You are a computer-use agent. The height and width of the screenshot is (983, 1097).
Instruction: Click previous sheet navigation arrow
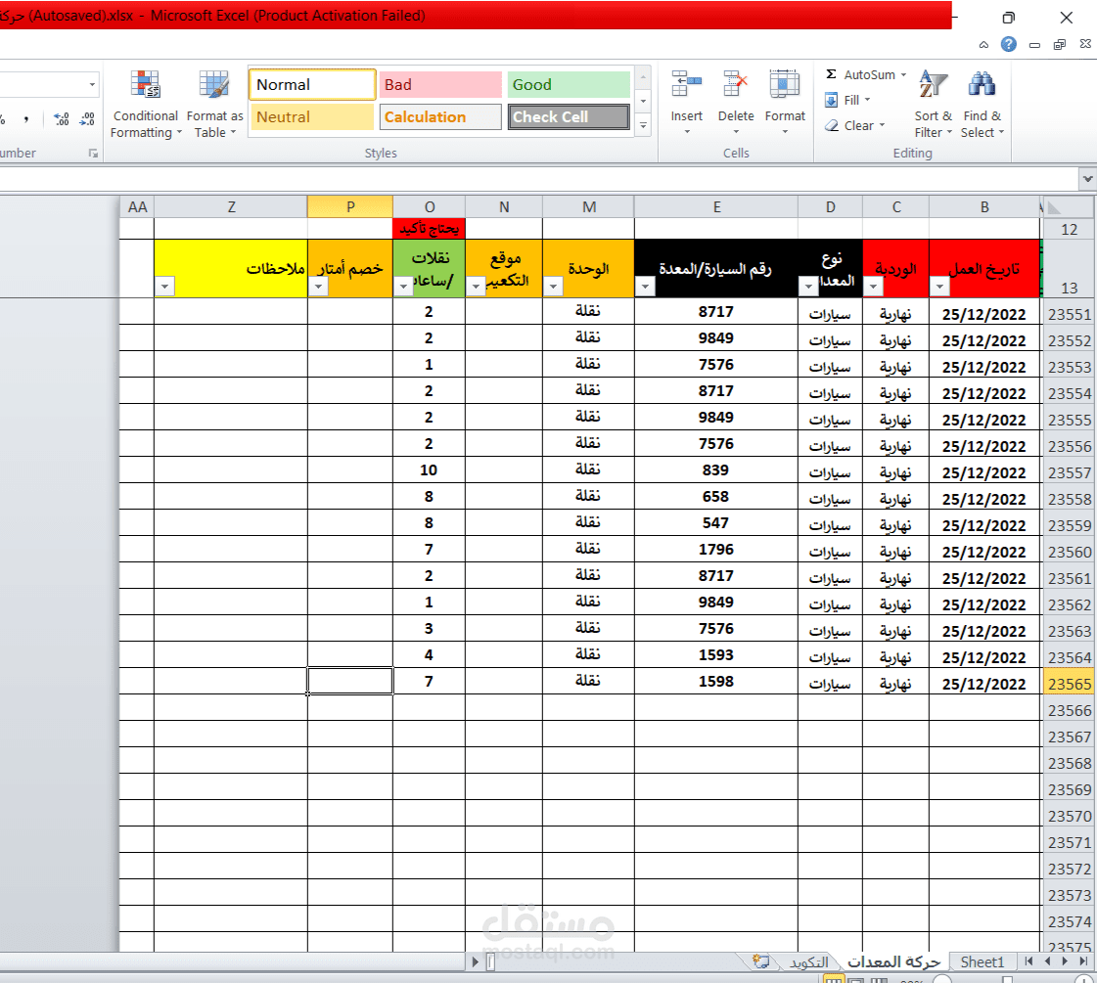1047,961
